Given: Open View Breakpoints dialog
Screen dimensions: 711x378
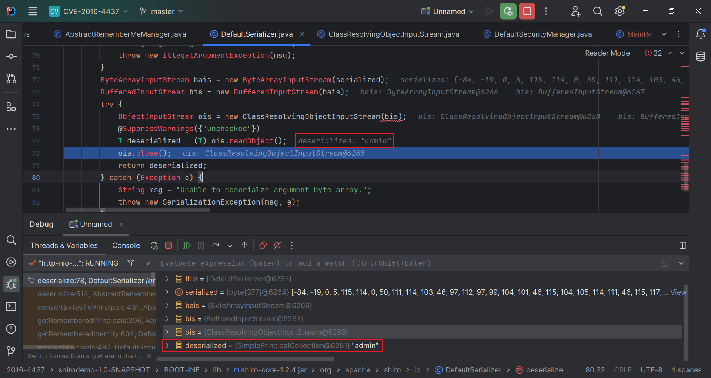Looking at the screenshot, I should pos(263,245).
